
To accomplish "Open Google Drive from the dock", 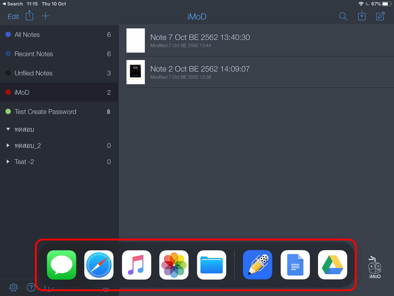I will (x=332, y=265).
